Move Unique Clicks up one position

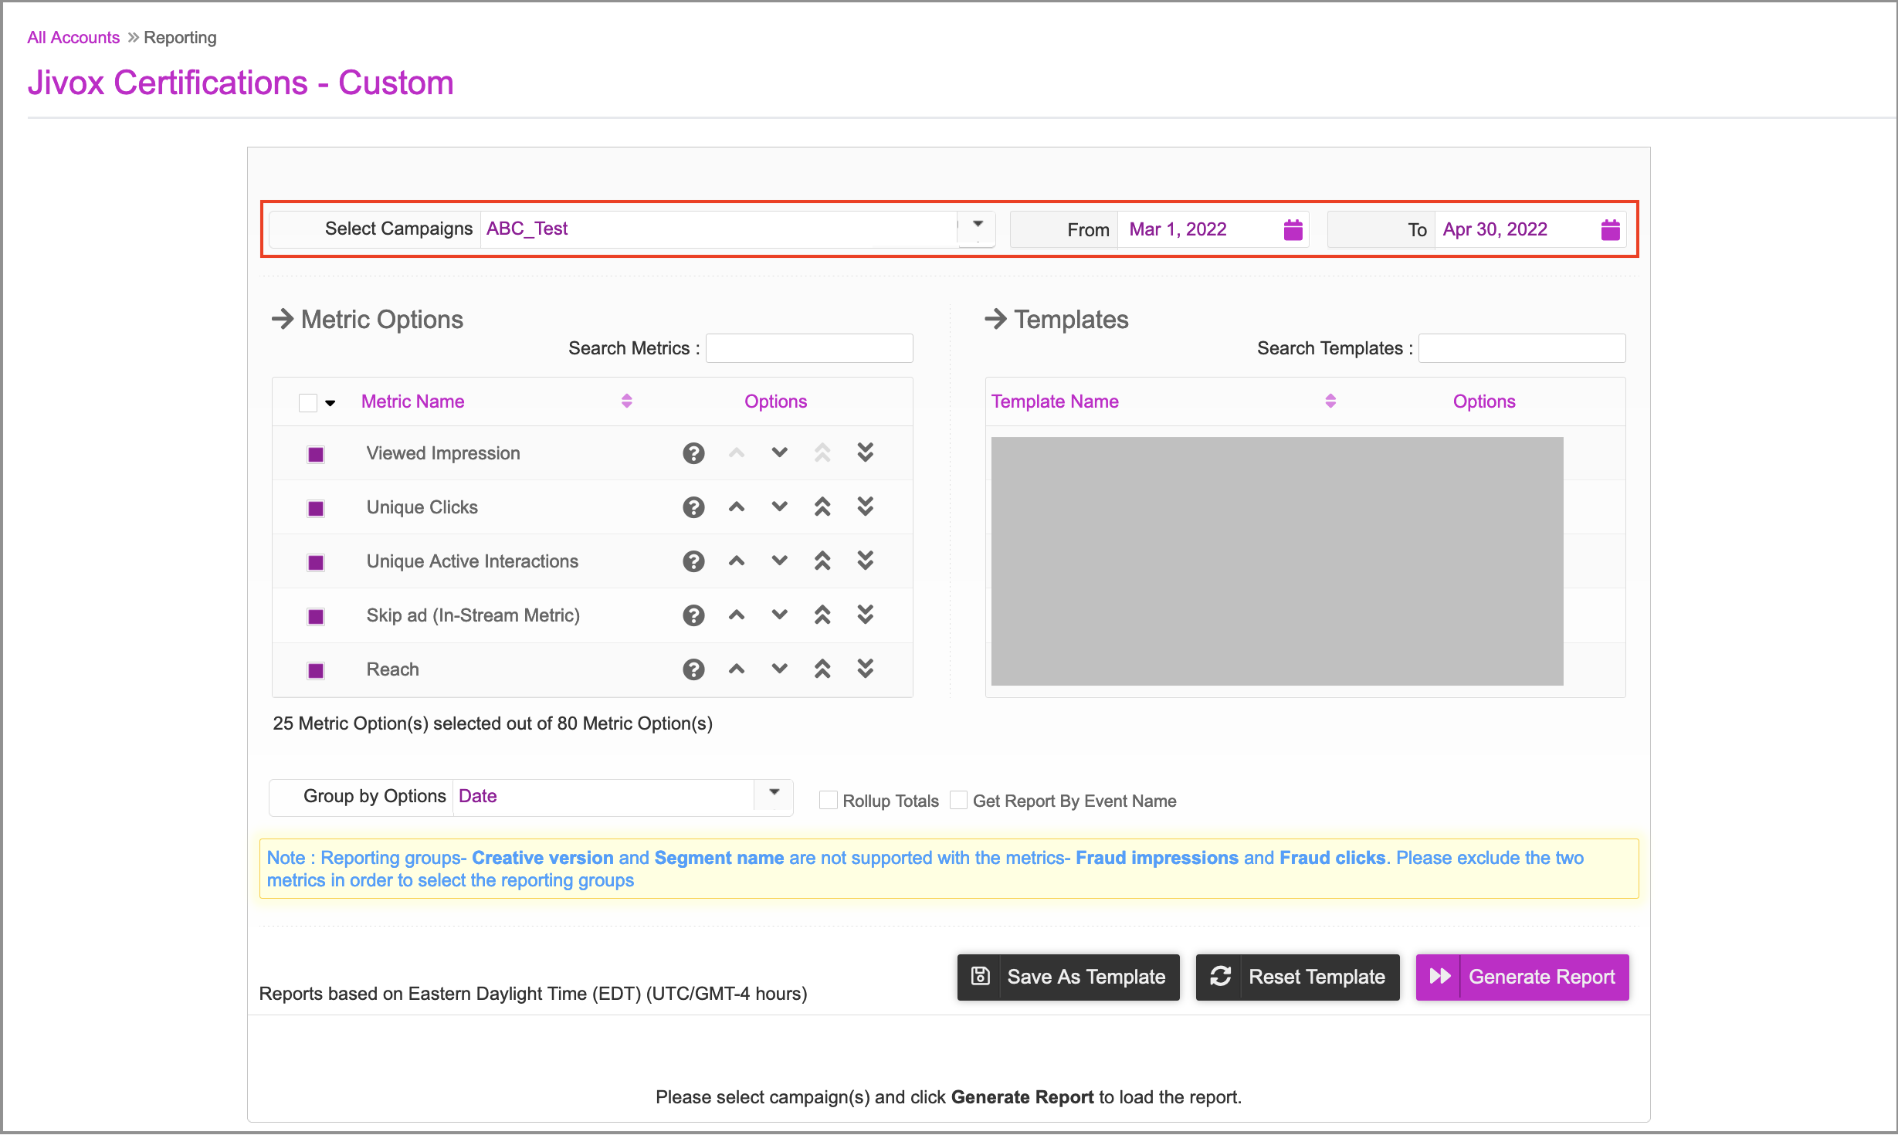tap(737, 507)
